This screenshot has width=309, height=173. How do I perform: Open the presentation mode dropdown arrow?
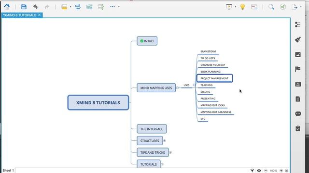point(236,7)
